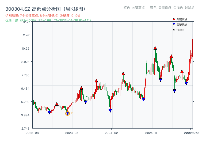Click the 5.239 y-axis label

pos(25,102)
